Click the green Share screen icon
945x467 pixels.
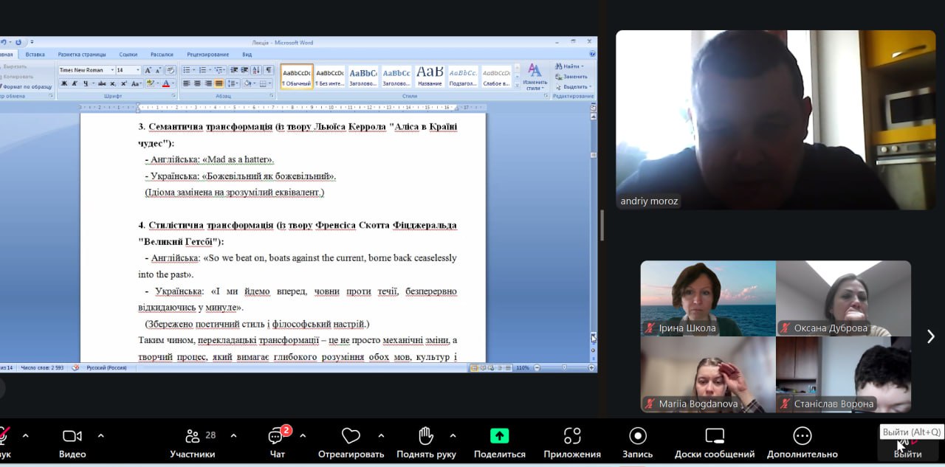[x=500, y=436]
